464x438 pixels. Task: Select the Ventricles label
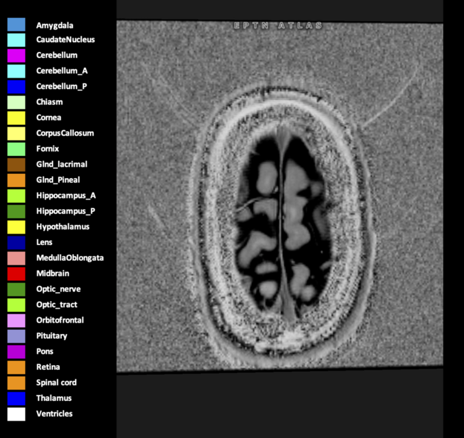click(x=54, y=414)
